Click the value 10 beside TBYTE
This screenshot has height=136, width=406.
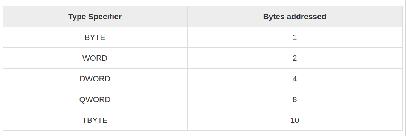tap(295, 120)
